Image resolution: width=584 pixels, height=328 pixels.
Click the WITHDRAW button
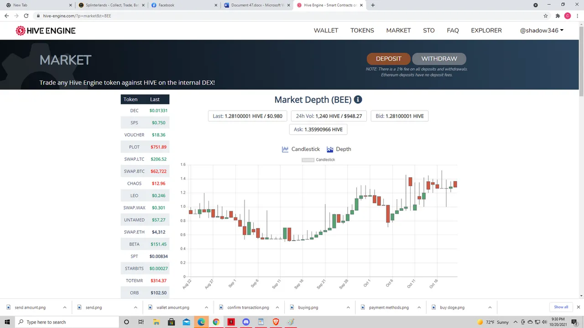coord(439,59)
